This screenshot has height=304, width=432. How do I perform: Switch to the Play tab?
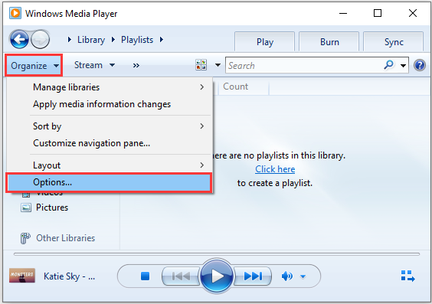pos(265,42)
